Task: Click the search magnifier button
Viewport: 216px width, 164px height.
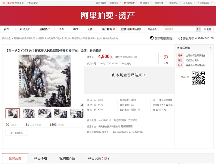Action: [x=198, y=29]
